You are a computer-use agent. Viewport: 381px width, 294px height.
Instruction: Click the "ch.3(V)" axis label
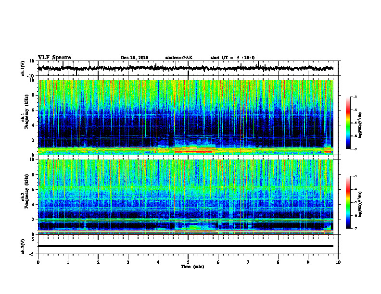[x=23, y=246]
